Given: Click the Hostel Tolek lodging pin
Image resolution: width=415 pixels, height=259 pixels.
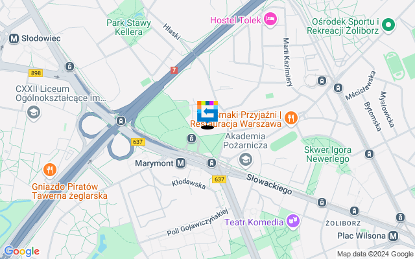Looking at the screenshot, I should pos(270,19).
